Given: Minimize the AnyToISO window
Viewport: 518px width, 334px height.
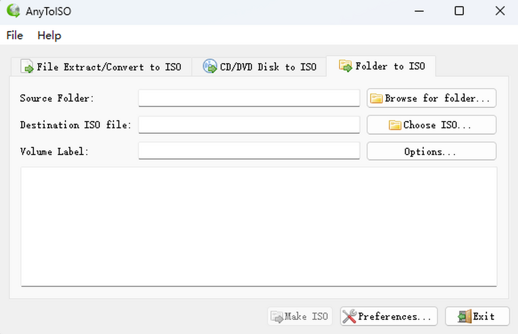Looking at the screenshot, I should tap(419, 11).
